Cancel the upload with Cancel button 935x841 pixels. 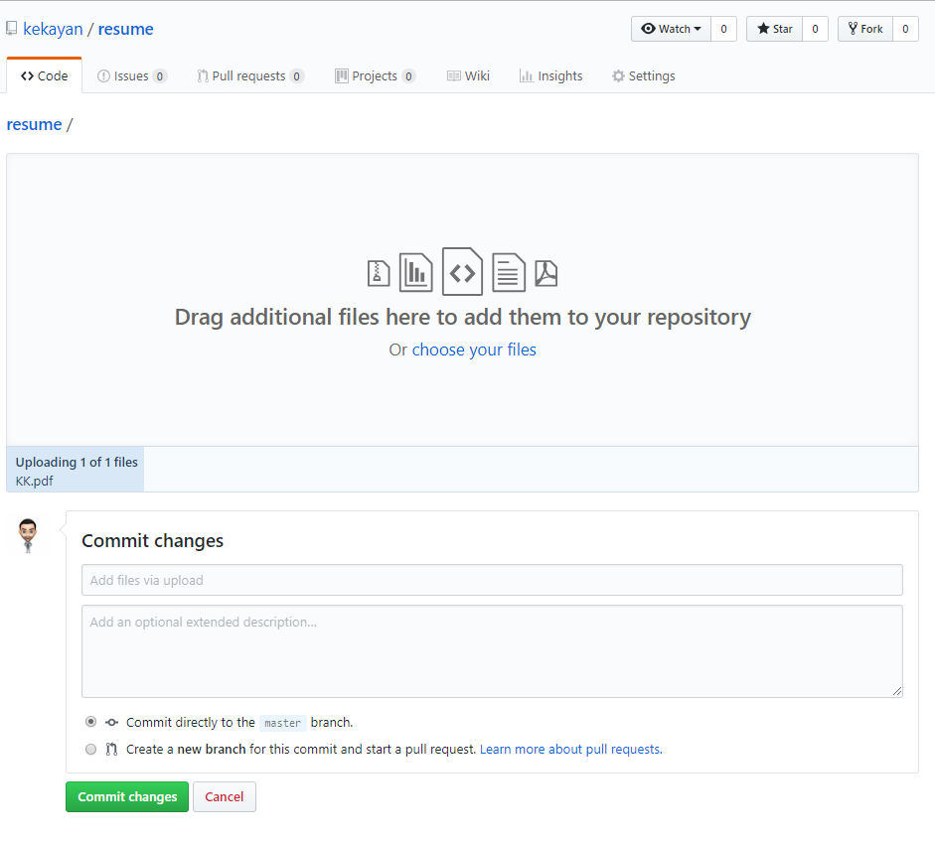(x=225, y=797)
